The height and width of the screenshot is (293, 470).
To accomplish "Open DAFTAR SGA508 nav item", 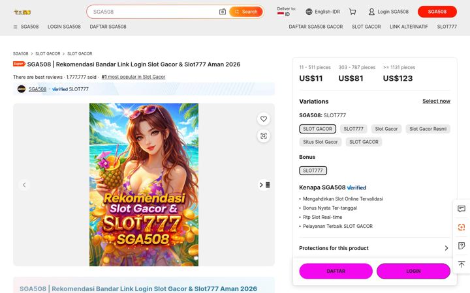I will 108,27.
